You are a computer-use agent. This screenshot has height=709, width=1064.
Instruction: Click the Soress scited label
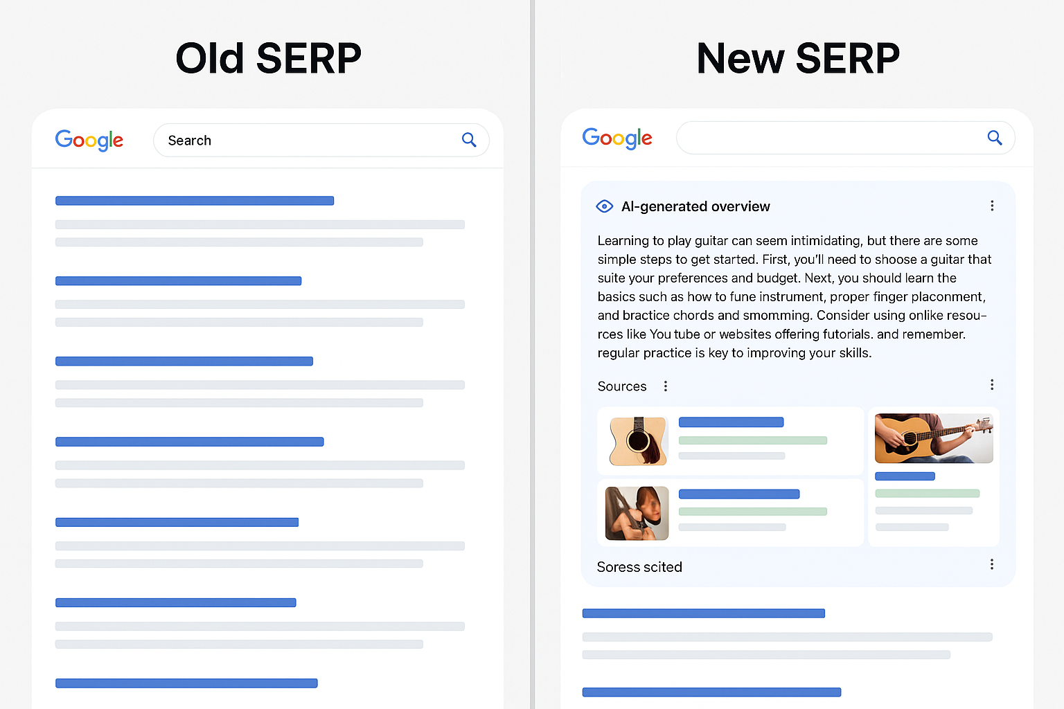click(639, 567)
